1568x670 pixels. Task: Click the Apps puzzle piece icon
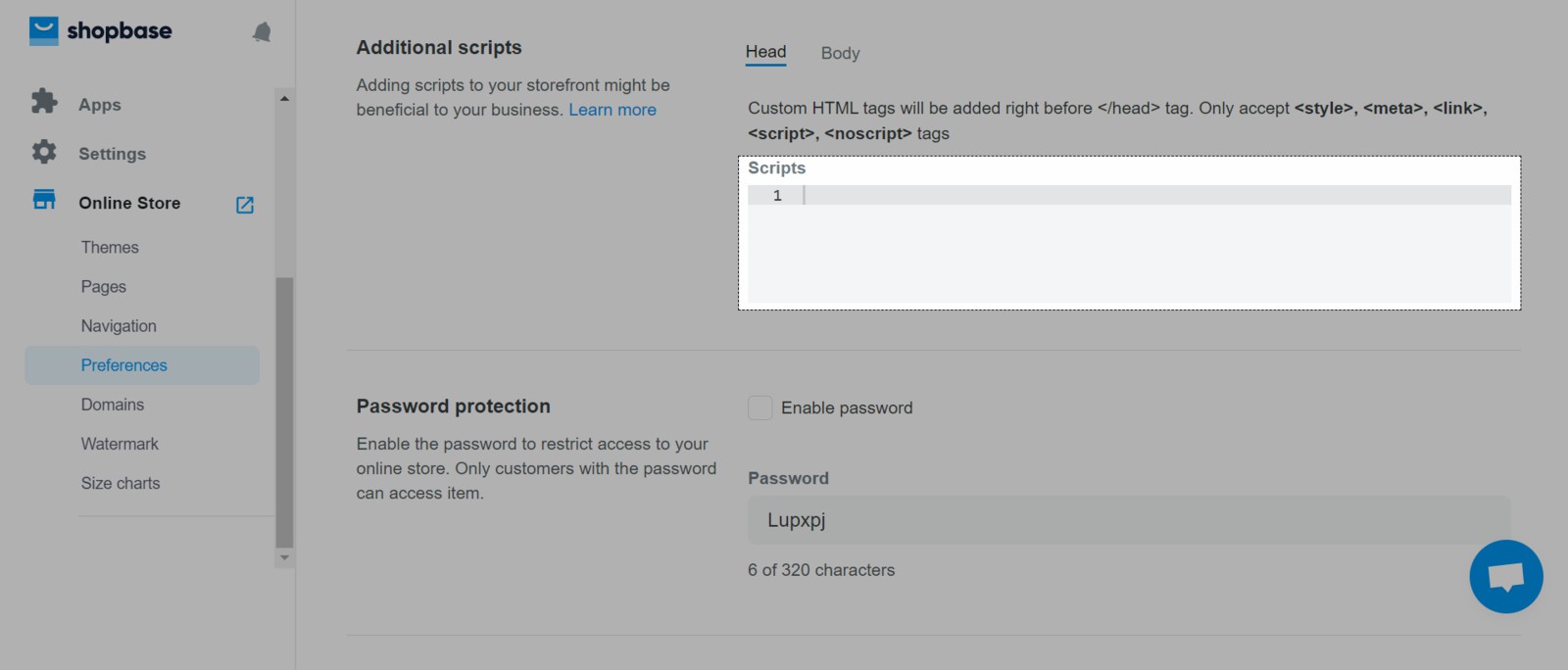pyautogui.click(x=44, y=102)
